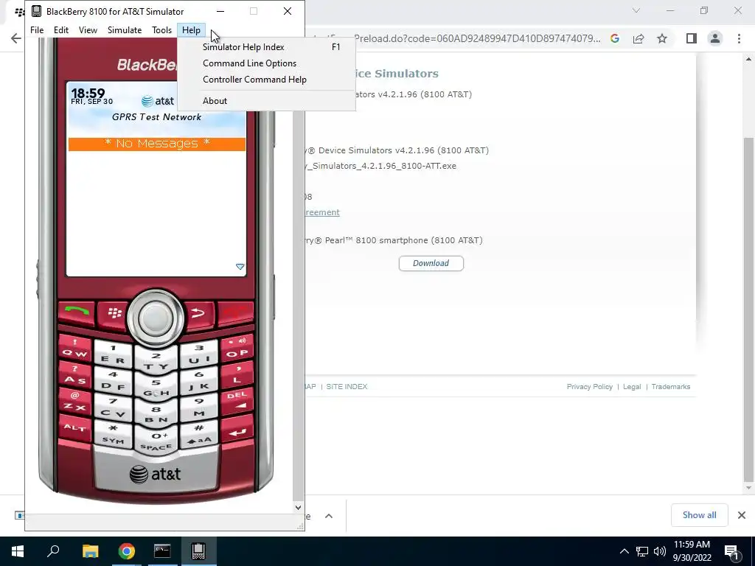Open the Edit menu in simulator
This screenshot has width=755, height=566.
coord(61,29)
